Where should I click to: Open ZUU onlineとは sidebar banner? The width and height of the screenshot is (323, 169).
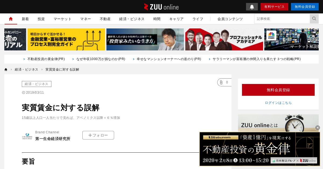coord(278,123)
